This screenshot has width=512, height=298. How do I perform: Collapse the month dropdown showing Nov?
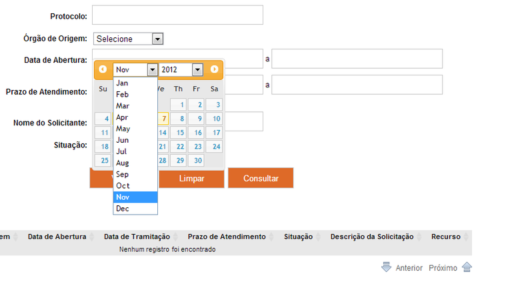click(153, 69)
